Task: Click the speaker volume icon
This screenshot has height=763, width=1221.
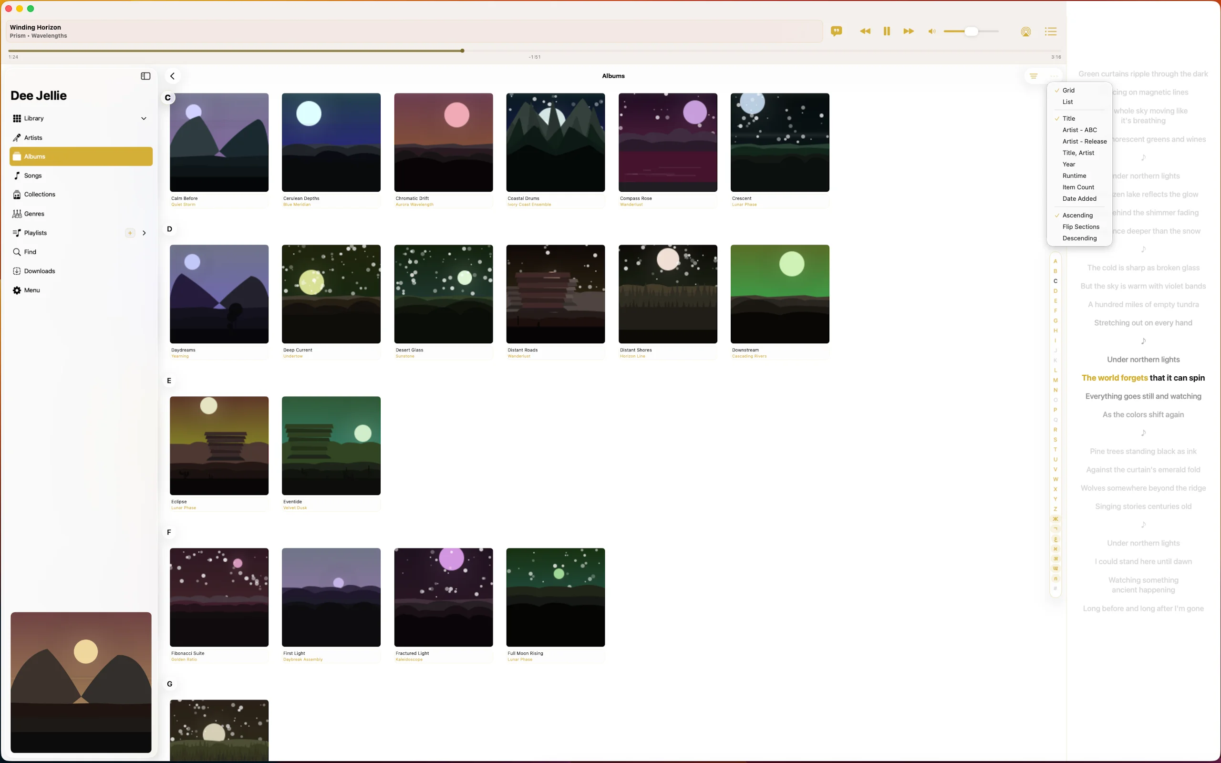Action: click(931, 32)
